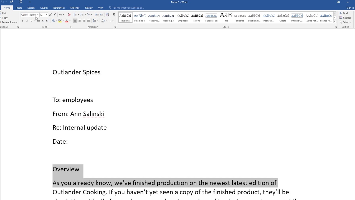Screen dimensions: 355x200
Task: Switch to the Review tab
Action: click(x=89, y=8)
